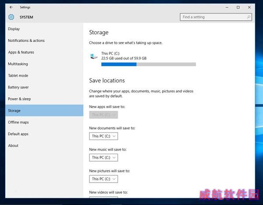Click the Save locations heading
This screenshot has width=263, height=205.
(107, 81)
